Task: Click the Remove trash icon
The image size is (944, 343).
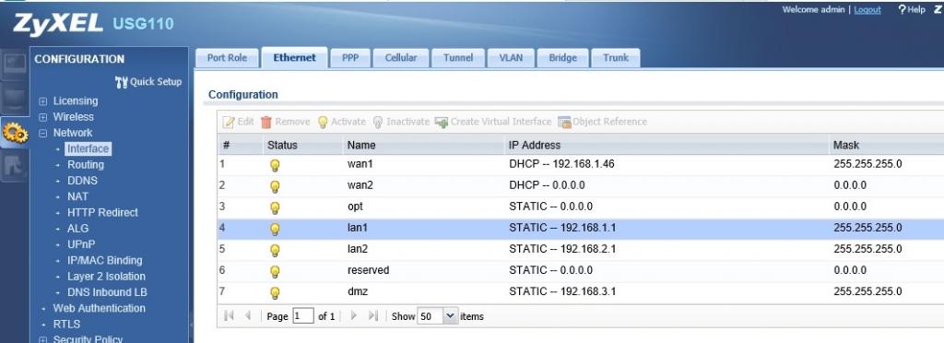Action: click(266, 122)
